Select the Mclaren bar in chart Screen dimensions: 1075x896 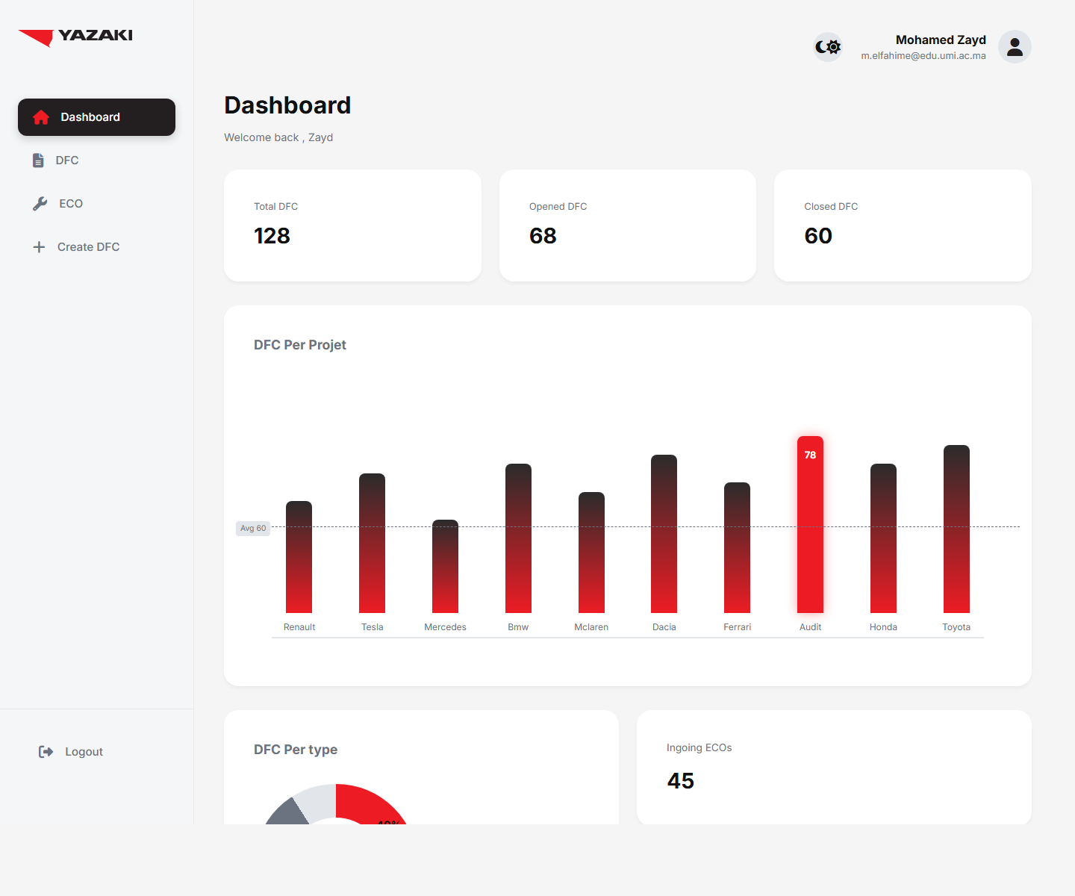click(591, 553)
